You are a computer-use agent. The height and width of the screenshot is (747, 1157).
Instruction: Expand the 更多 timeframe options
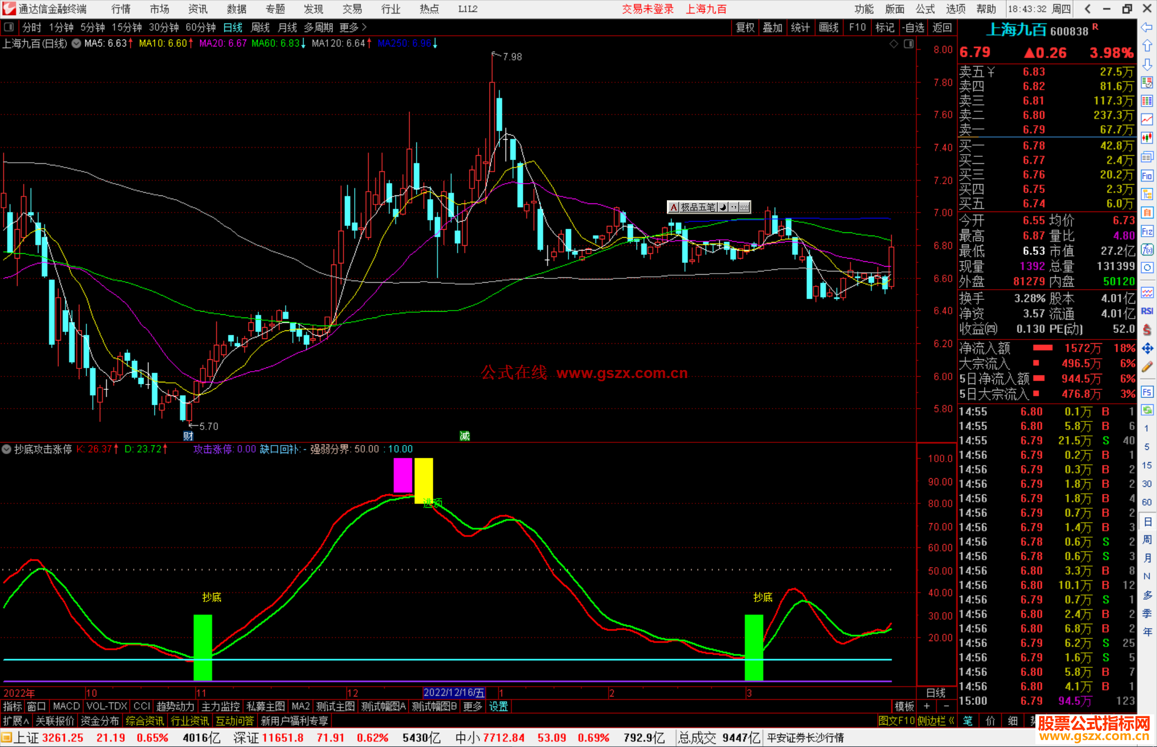352,27
